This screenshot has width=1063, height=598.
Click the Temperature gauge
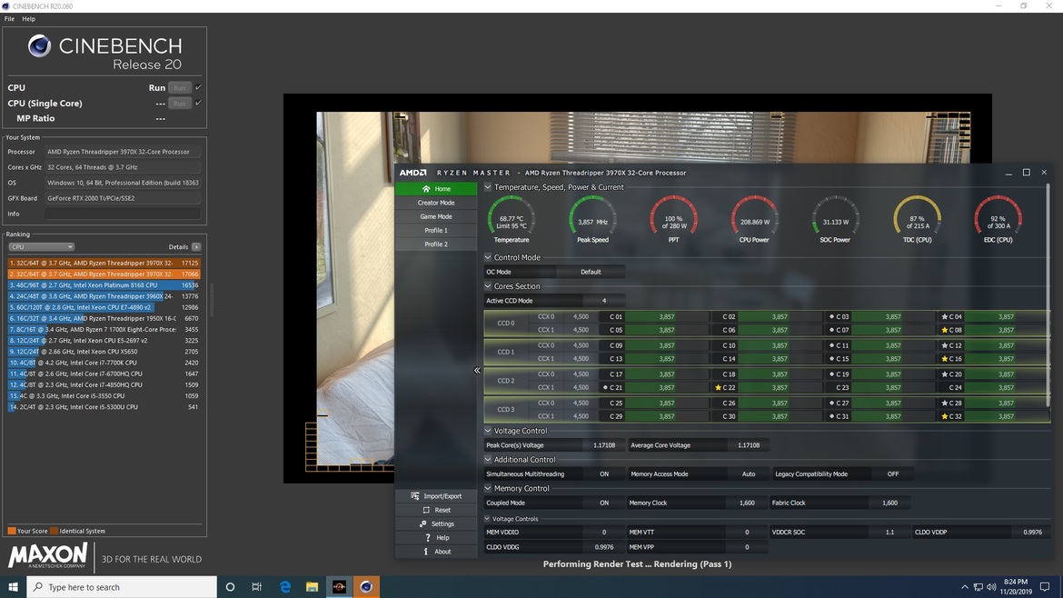[512, 219]
